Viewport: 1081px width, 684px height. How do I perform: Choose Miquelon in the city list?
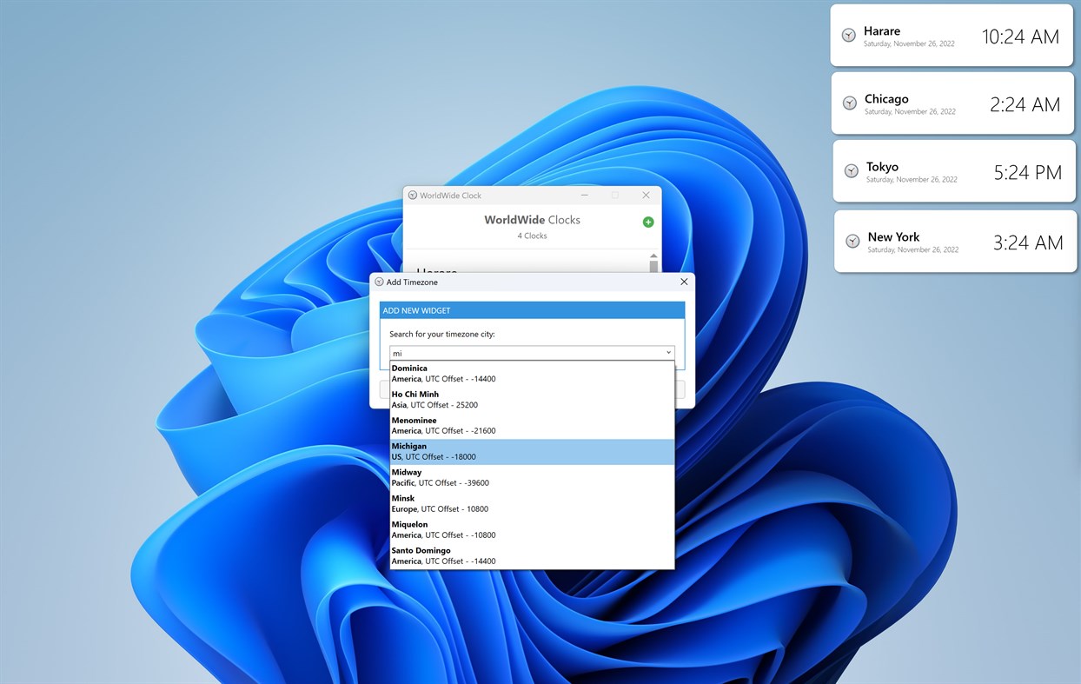click(x=521, y=528)
